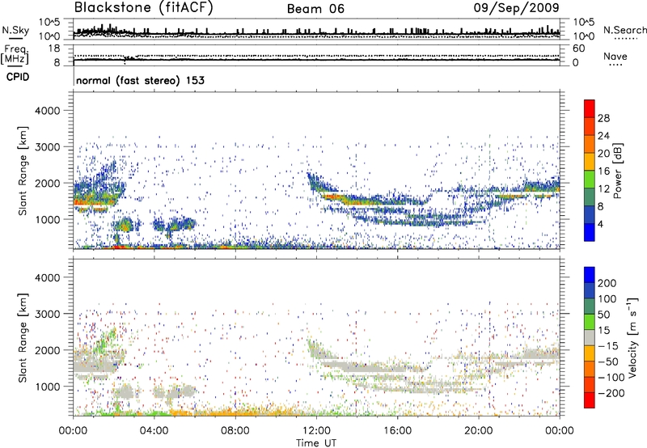Click the yellow segment of Power colorbar

(590, 162)
